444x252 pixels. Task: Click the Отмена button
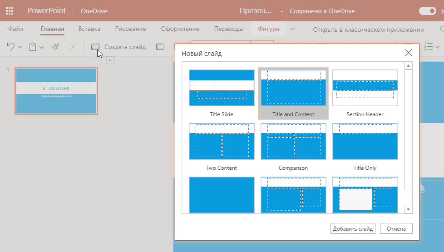click(x=396, y=228)
